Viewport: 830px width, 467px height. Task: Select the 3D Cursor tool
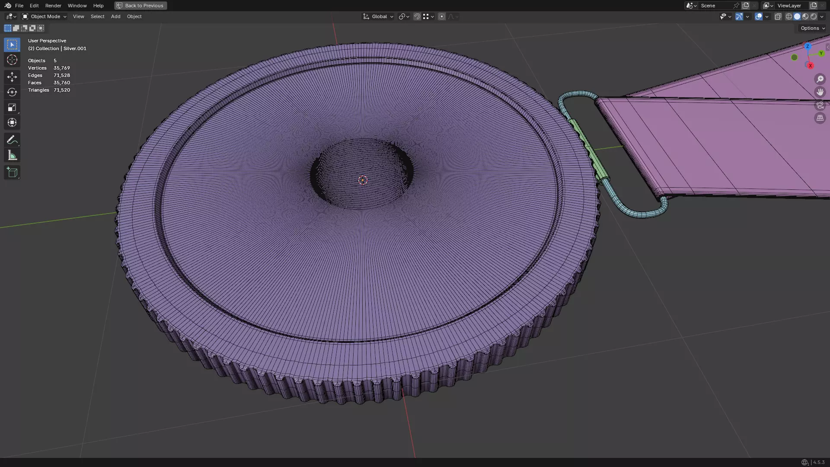(x=12, y=60)
